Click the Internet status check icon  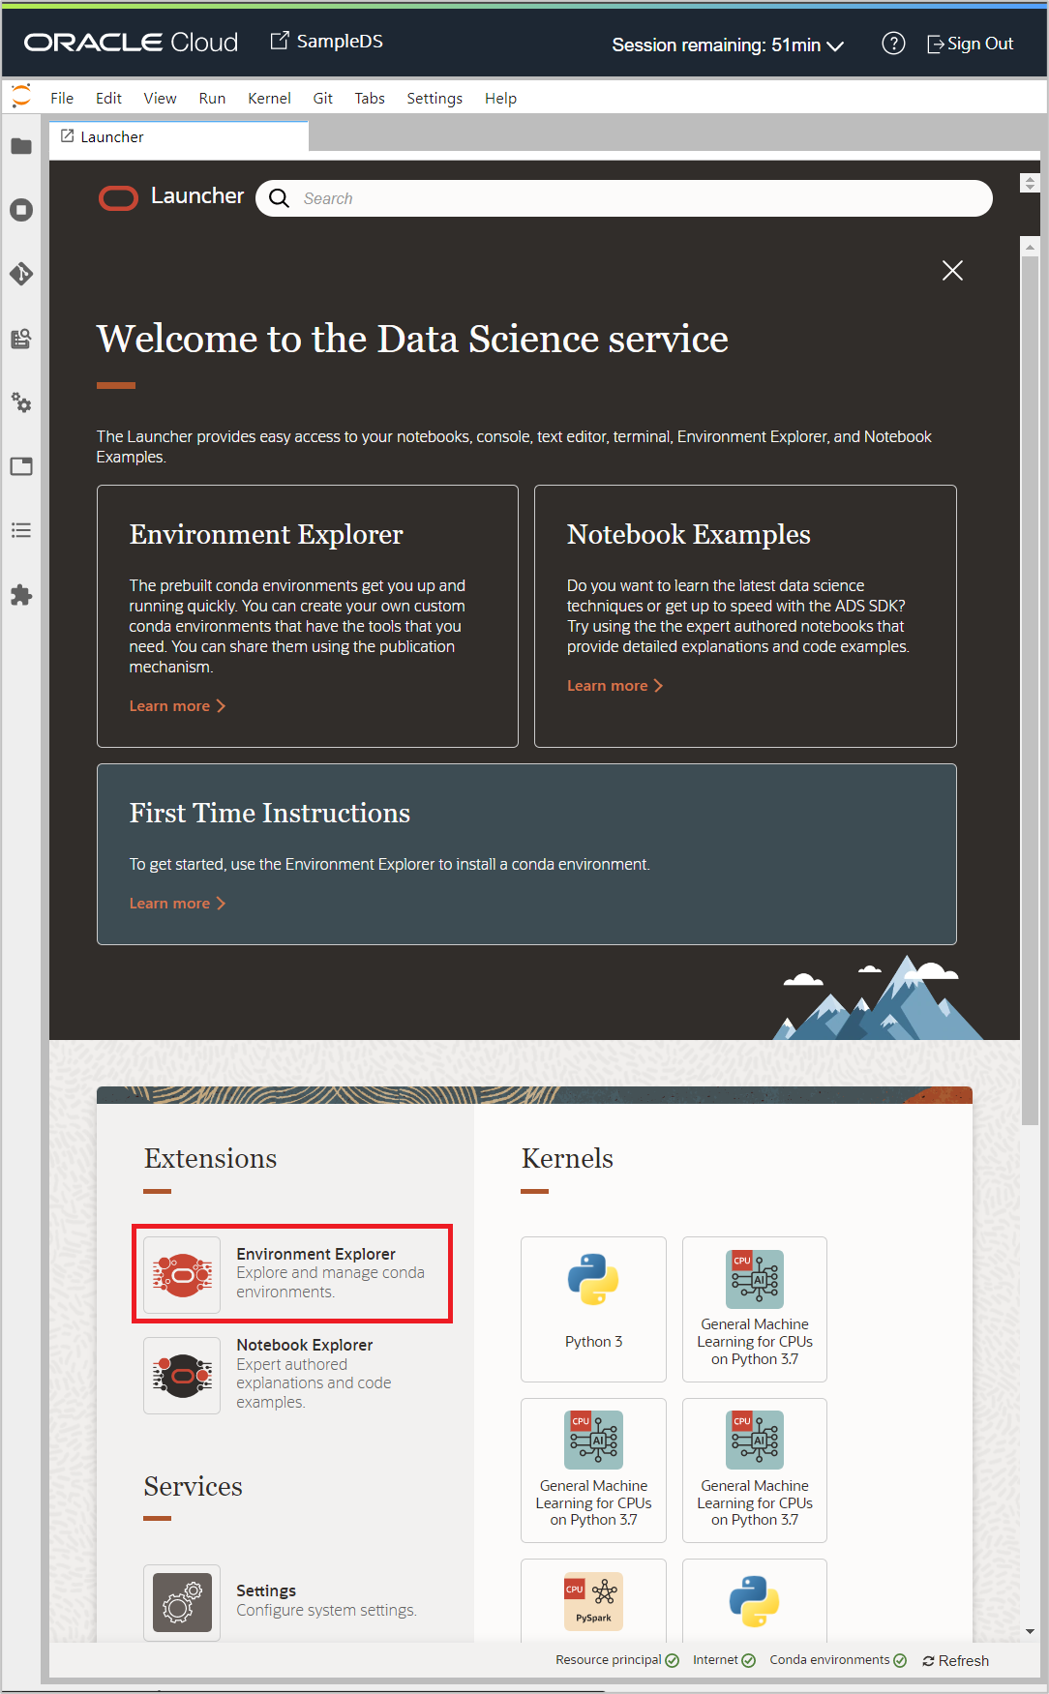(x=748, y=1660)
